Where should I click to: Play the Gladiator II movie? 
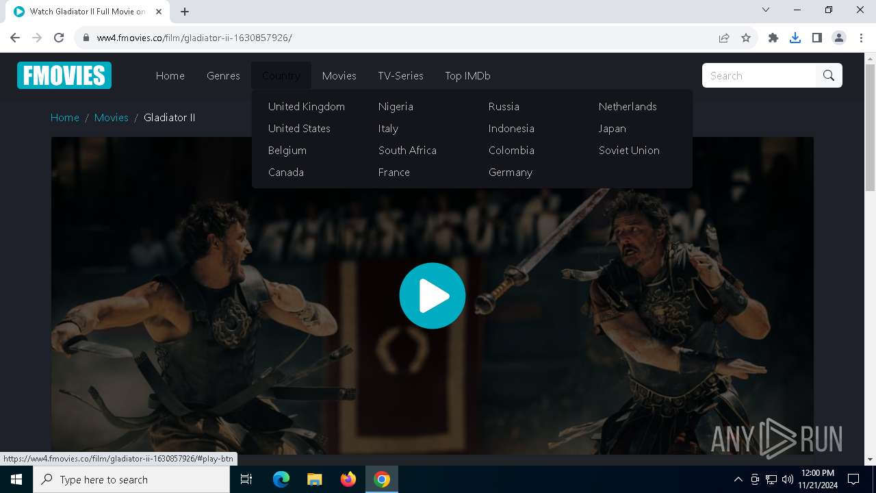(433, 296)
